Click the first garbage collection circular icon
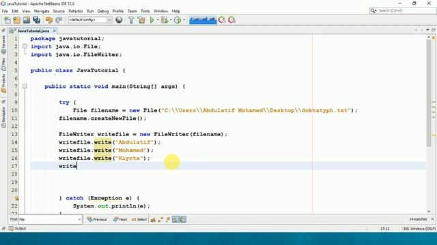Image resolution: width=437 pixels, height=245 pixels. pos(222,20)
